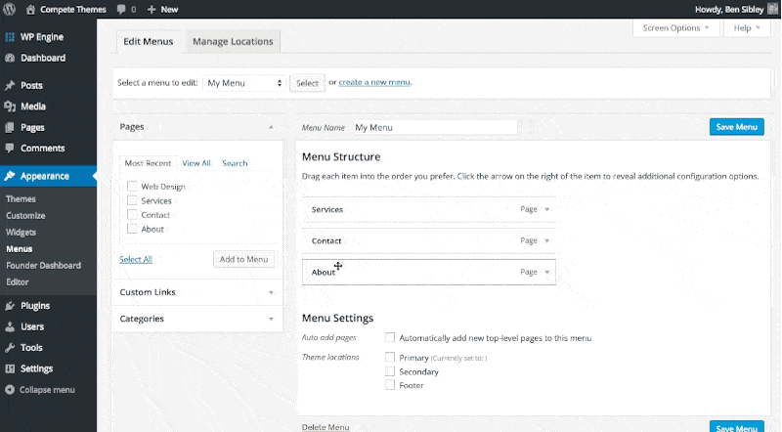Collapse the Pages panel arrow
782x432 pixels.
(x=271, y=127)
